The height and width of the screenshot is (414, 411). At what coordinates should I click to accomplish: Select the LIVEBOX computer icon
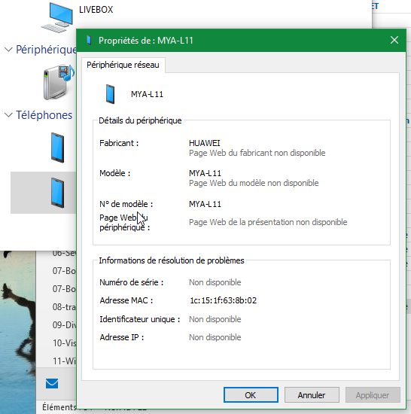click(57, 17)
